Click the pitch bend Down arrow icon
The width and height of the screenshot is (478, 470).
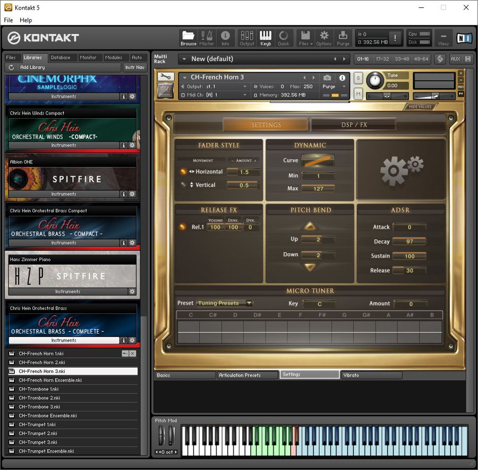point(310,267)
